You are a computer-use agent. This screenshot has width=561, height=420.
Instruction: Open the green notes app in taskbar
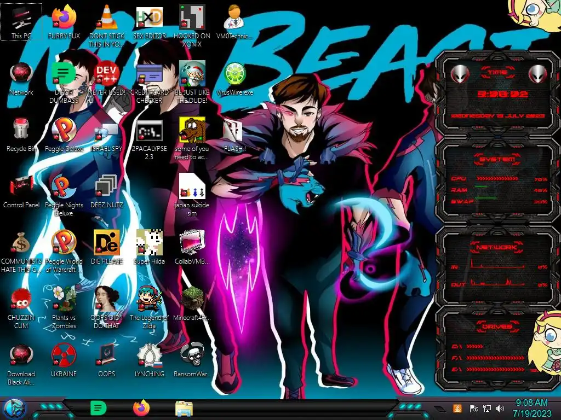tap(99, 408)
